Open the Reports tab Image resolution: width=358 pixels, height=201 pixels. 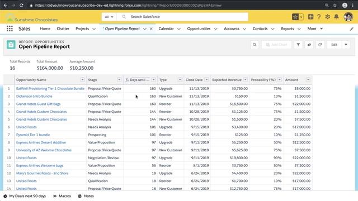coord(287,28)
